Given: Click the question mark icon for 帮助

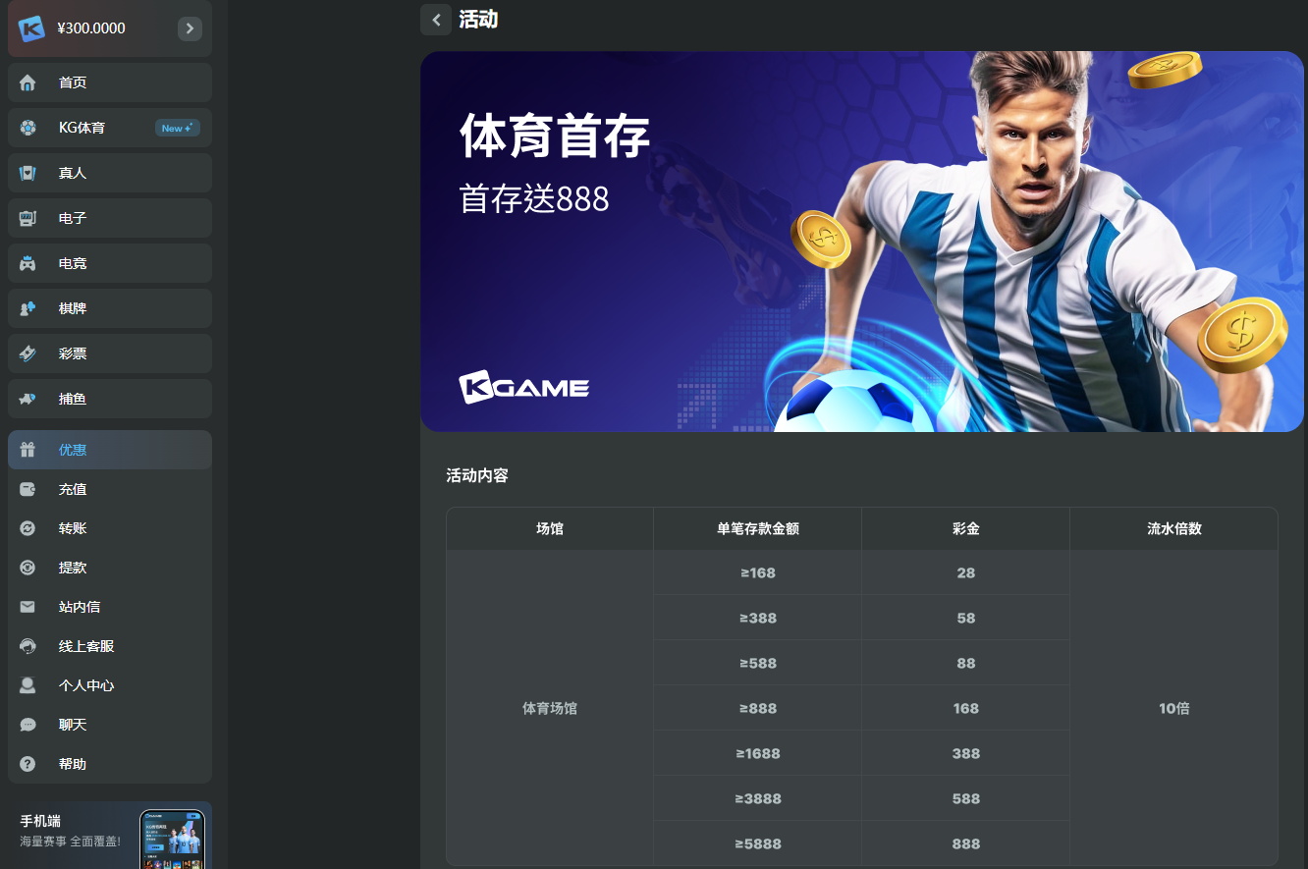Looking at the screenshot, I should coord(27,764).
